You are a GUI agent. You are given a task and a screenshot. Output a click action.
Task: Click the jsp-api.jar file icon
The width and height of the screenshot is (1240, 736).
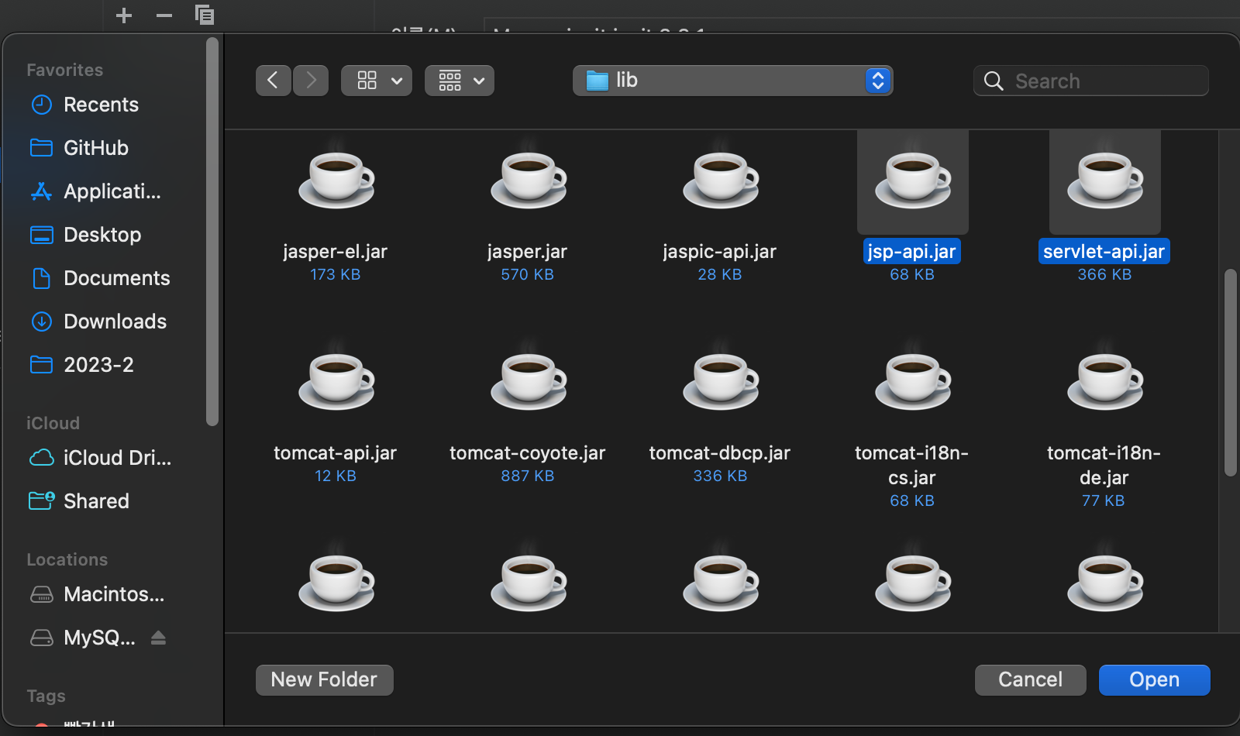913,180
